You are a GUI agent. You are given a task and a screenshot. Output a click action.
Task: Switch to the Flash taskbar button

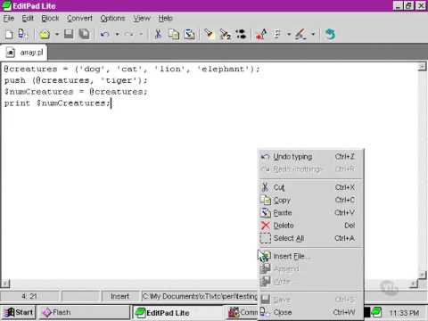pyautogui.click(x=85, y=313)
